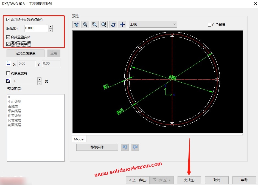Click the X coordinate input field

click(x=27, y=63)
